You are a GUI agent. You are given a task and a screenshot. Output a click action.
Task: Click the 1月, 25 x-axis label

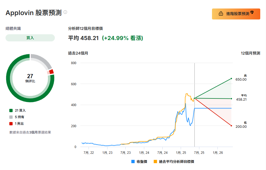[x=181, y=152]
